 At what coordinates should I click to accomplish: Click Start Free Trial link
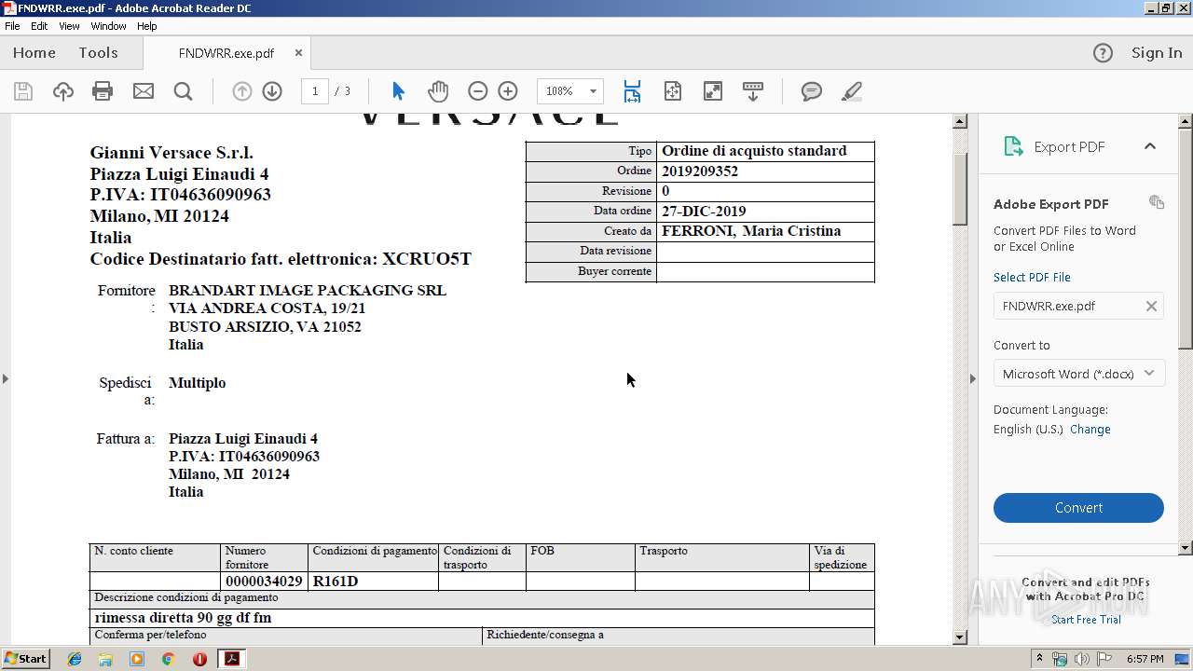click(x=1086, y=620)
